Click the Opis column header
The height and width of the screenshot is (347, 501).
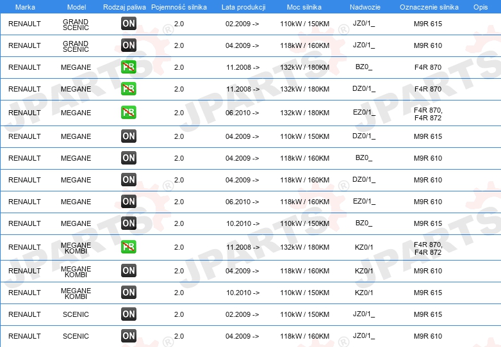[480, 7]
